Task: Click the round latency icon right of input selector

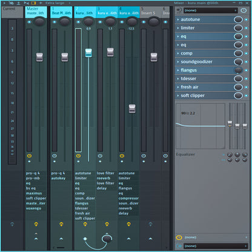Action: pyautogui.click(x=244, y=10)
